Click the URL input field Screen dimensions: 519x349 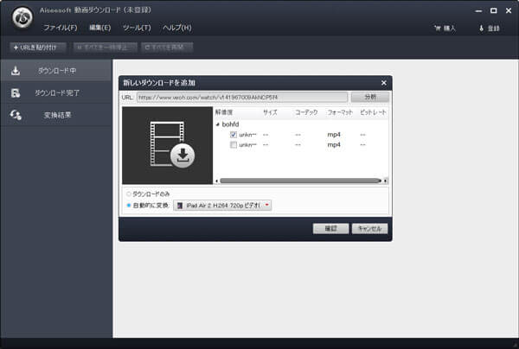(242, 97)
